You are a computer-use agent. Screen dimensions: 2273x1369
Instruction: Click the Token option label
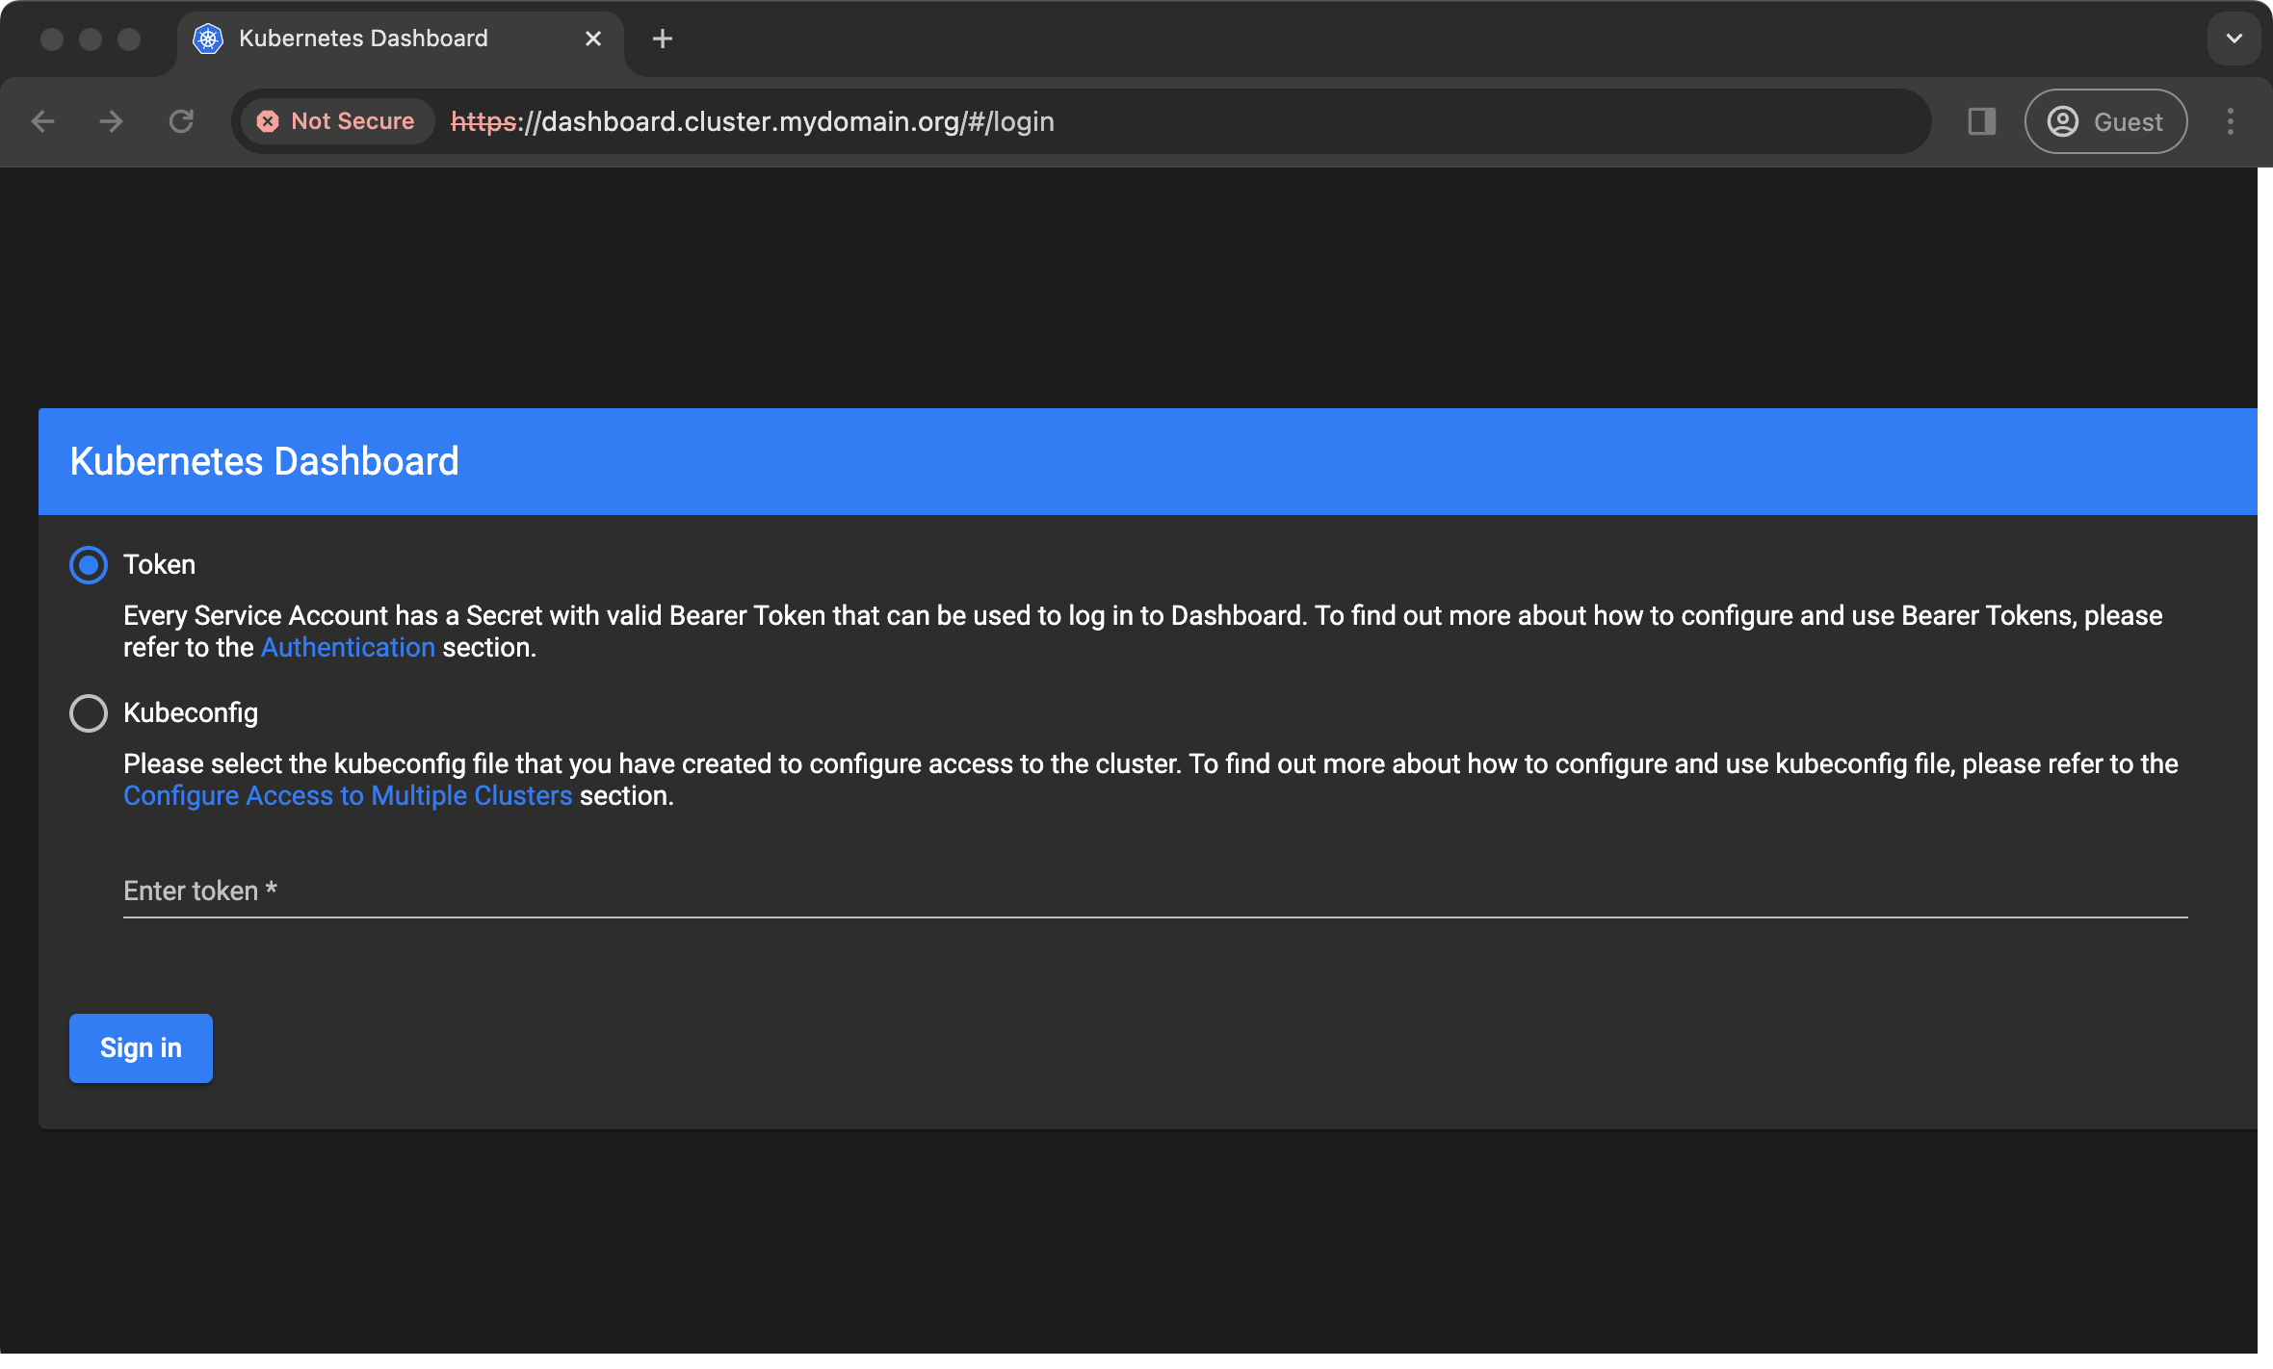(x=159, y=564)
